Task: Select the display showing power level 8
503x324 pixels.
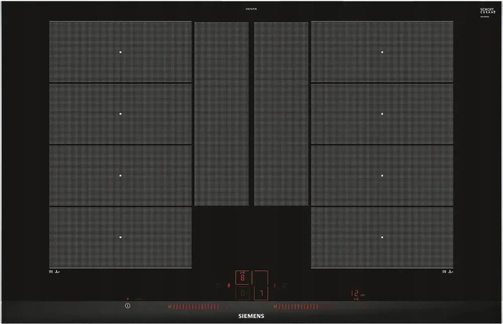Action: coord(242,278)
